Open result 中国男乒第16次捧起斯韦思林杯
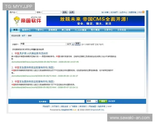 coord(31,53)
